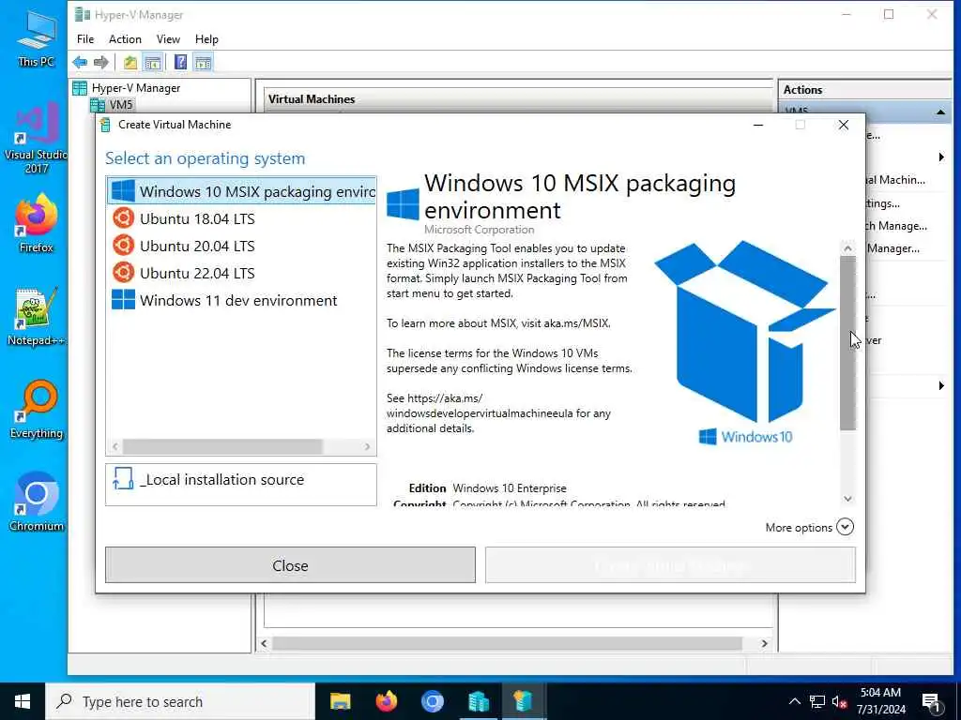The width and height of the screenshot is (961, 720).
Task: Choose Ubuntu 20.04 LTS from list
Action: (x=241, y=246)
